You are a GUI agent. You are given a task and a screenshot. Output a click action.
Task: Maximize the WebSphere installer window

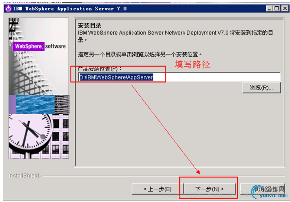coord(277,9)
